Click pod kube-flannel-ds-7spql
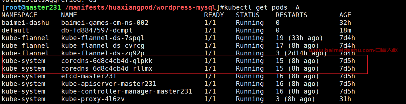 (103, 38)
